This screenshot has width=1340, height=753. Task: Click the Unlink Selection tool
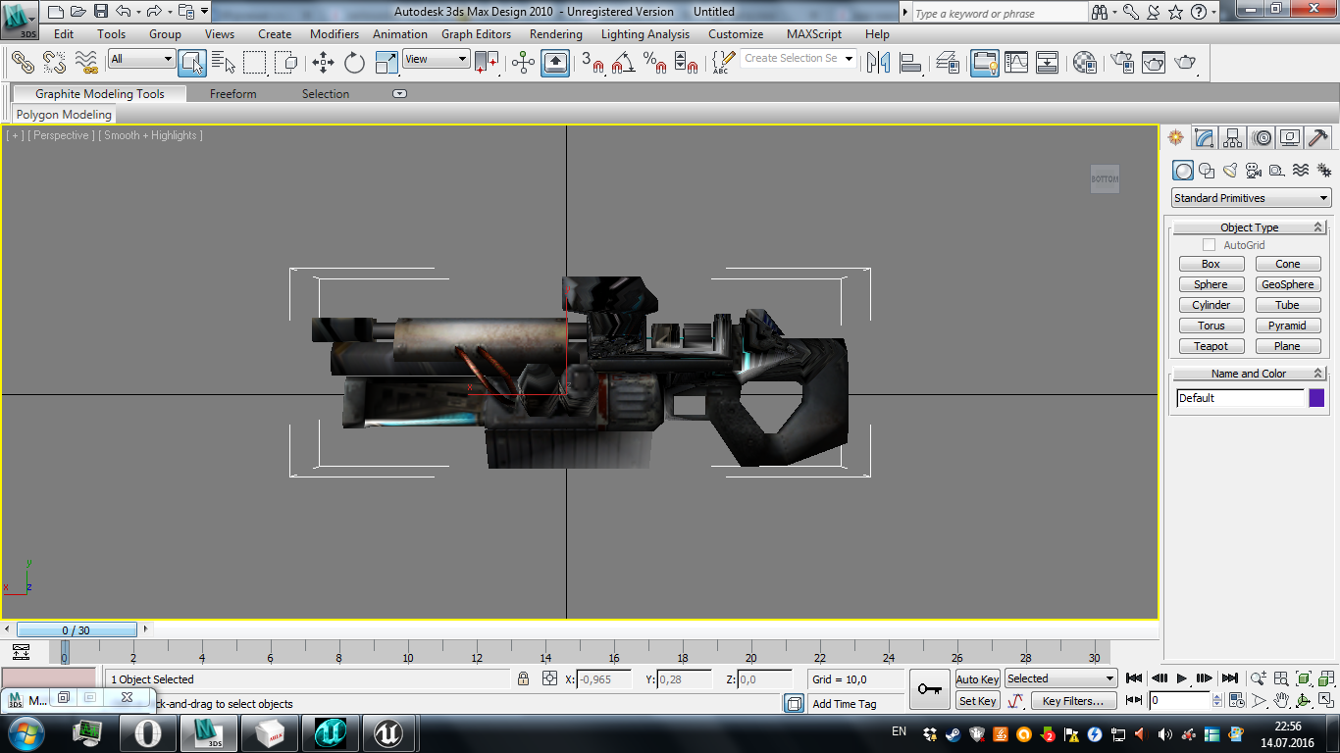point(54,63)
